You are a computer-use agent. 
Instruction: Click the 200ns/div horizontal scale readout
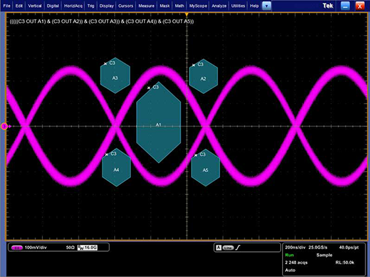click(295, 247)
